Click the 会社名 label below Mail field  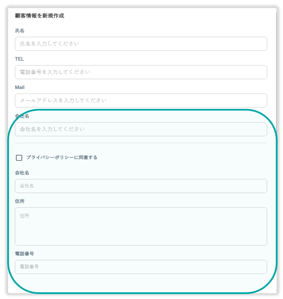pos(22,116)
